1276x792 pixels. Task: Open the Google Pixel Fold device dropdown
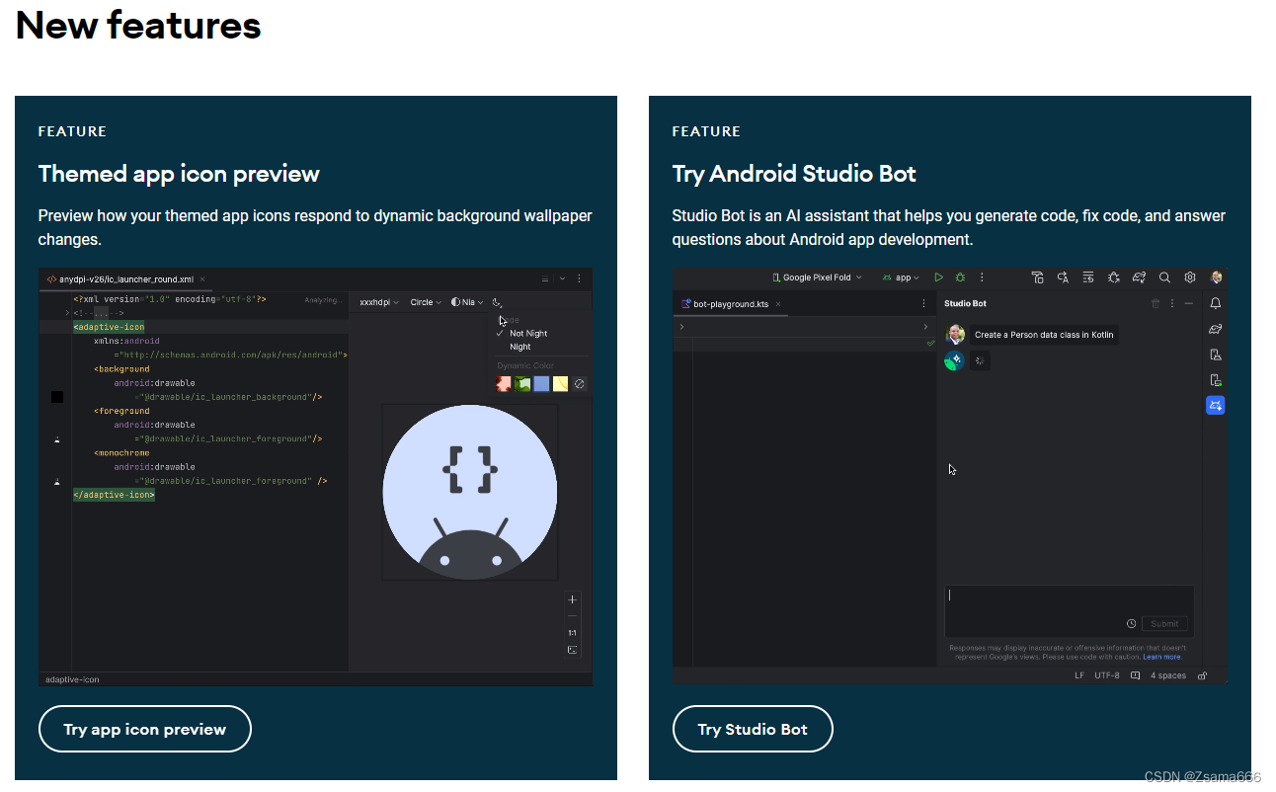pos(817,277)
